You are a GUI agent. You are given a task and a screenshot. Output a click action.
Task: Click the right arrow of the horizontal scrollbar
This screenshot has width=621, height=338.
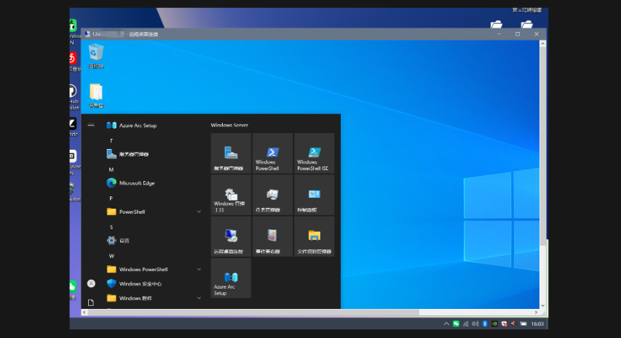[x=536, y=313]
